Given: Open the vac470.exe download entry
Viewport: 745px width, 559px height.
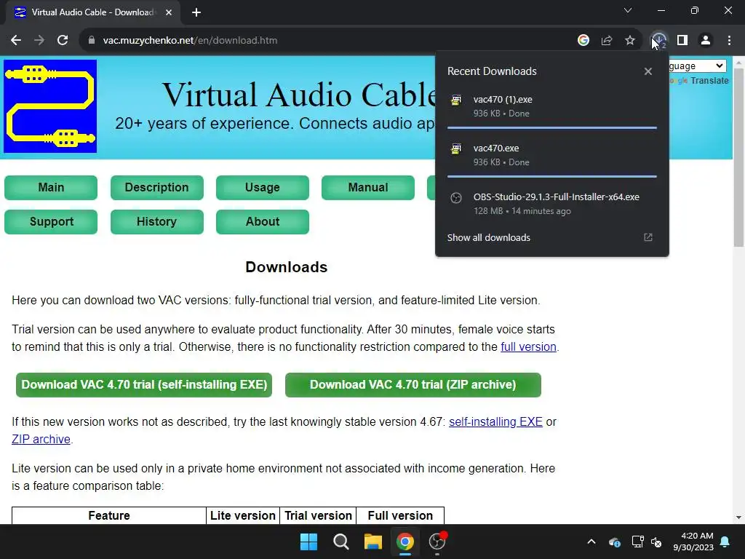Looking at the screenshot, I should pyautogui.click(x=551, y=155).
